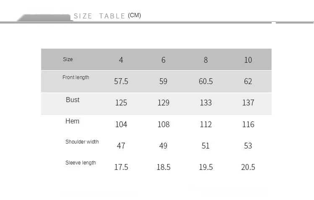The width and height of the screenshot is (314, 200).
Task: Select the 129 bust value
Action: [x=163, y=103]
